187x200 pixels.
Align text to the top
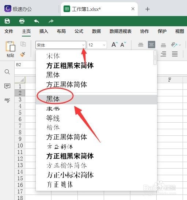(x=141, y=45)
